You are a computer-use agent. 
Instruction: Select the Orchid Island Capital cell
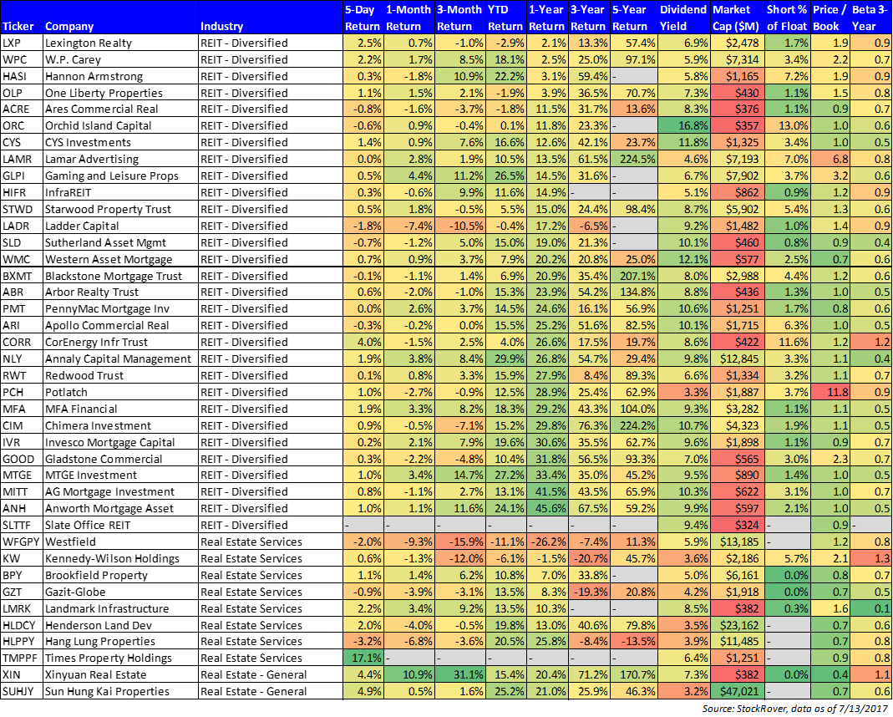(x=120, y=126)
